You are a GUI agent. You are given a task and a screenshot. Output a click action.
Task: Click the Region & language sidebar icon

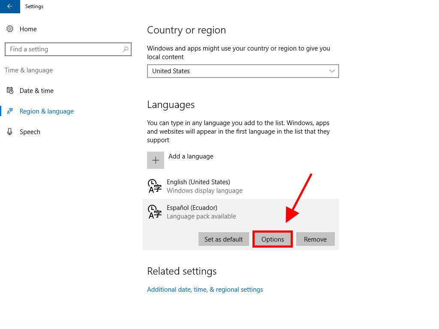10,111
